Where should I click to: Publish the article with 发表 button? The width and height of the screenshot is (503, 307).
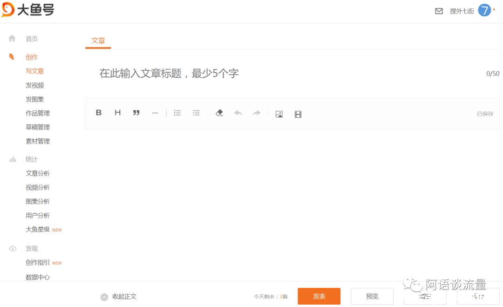point(319,296)
